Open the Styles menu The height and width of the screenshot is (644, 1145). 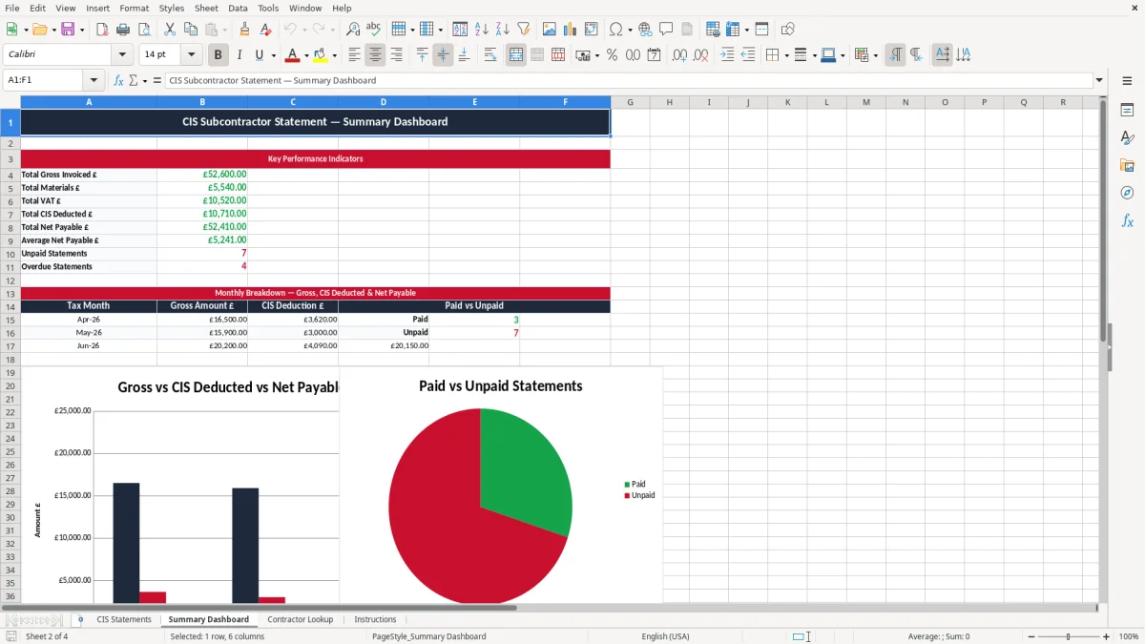coord(172,8)
